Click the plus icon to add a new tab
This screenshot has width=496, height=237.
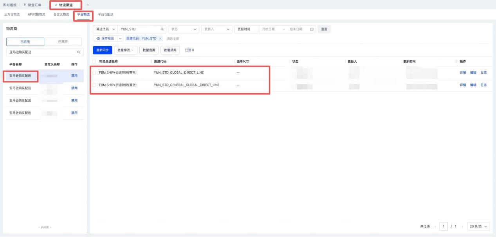click(x=87, y=5)
